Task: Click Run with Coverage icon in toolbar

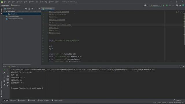Action: [x=170, y=5]
